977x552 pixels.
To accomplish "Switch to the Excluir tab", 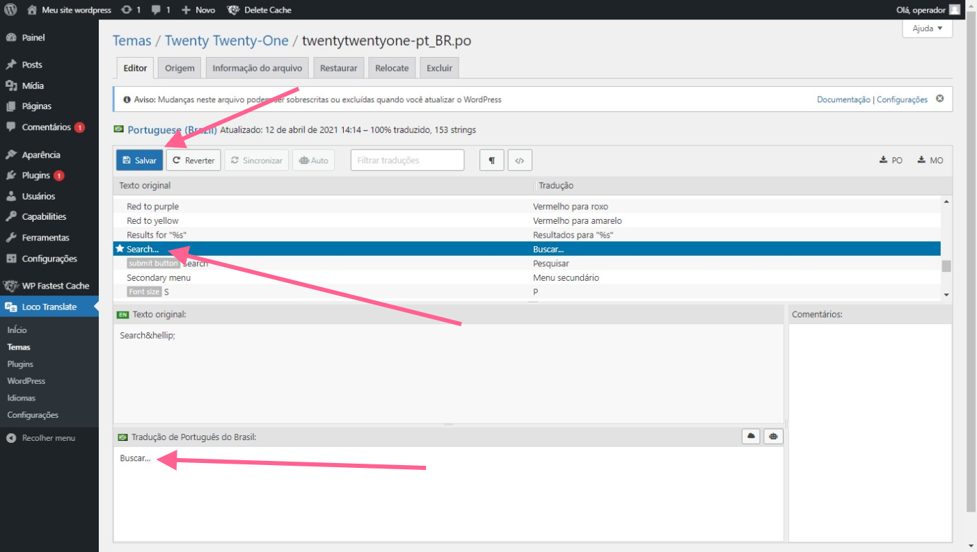I will pos(439,68).
